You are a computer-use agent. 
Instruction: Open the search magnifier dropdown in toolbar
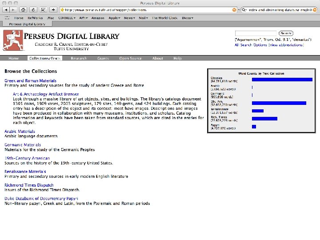[x=244, y=10]
